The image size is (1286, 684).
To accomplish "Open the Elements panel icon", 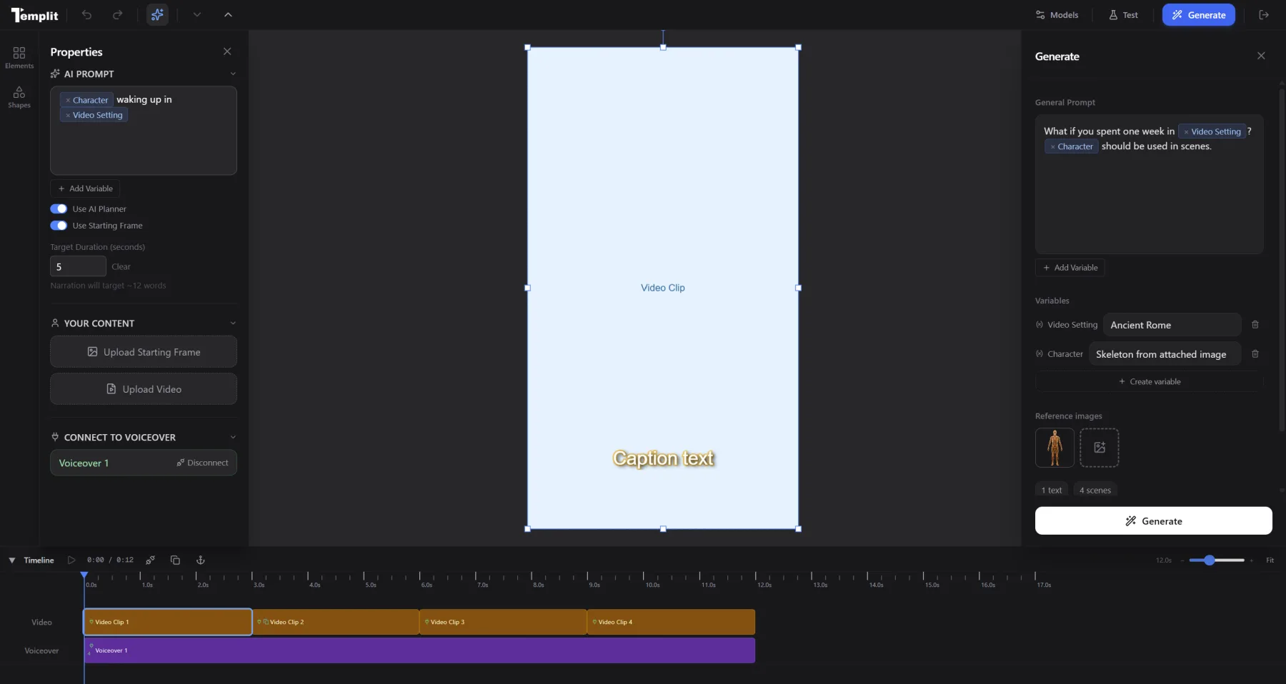I will pyautogui.click(x=19, y=57).
